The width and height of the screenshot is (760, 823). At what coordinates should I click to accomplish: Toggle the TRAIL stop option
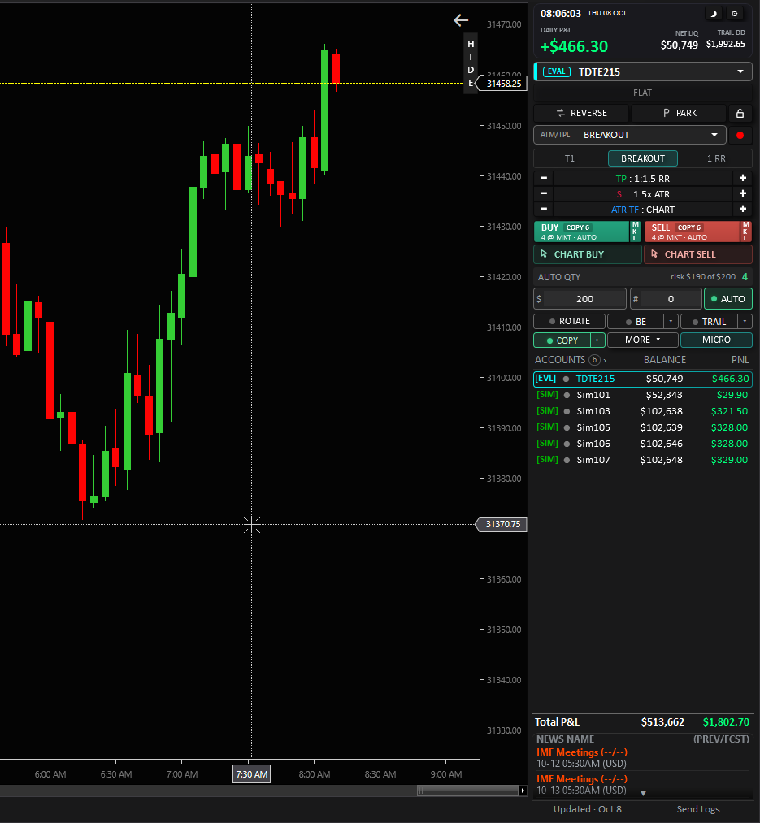(709, 321)
